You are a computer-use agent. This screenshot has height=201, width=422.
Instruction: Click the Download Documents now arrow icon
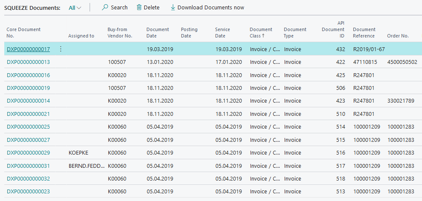click(x=173, y=8)
